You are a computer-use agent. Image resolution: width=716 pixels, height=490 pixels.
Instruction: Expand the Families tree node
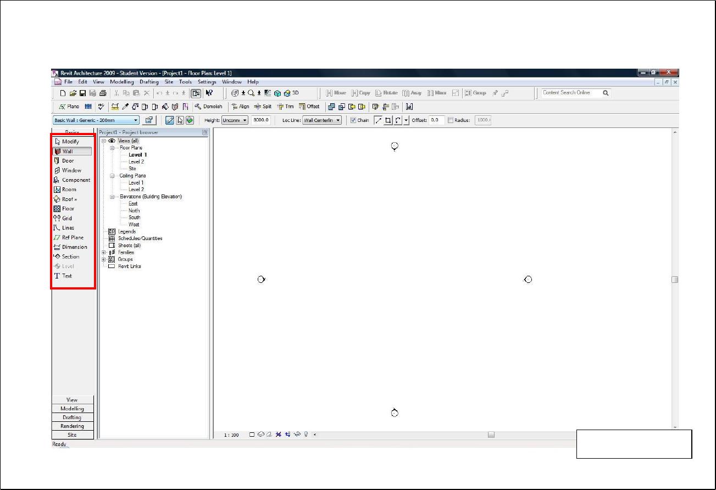(104, 253)
